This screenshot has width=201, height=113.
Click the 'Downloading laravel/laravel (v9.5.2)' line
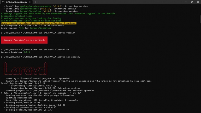(x=32, y=86)
